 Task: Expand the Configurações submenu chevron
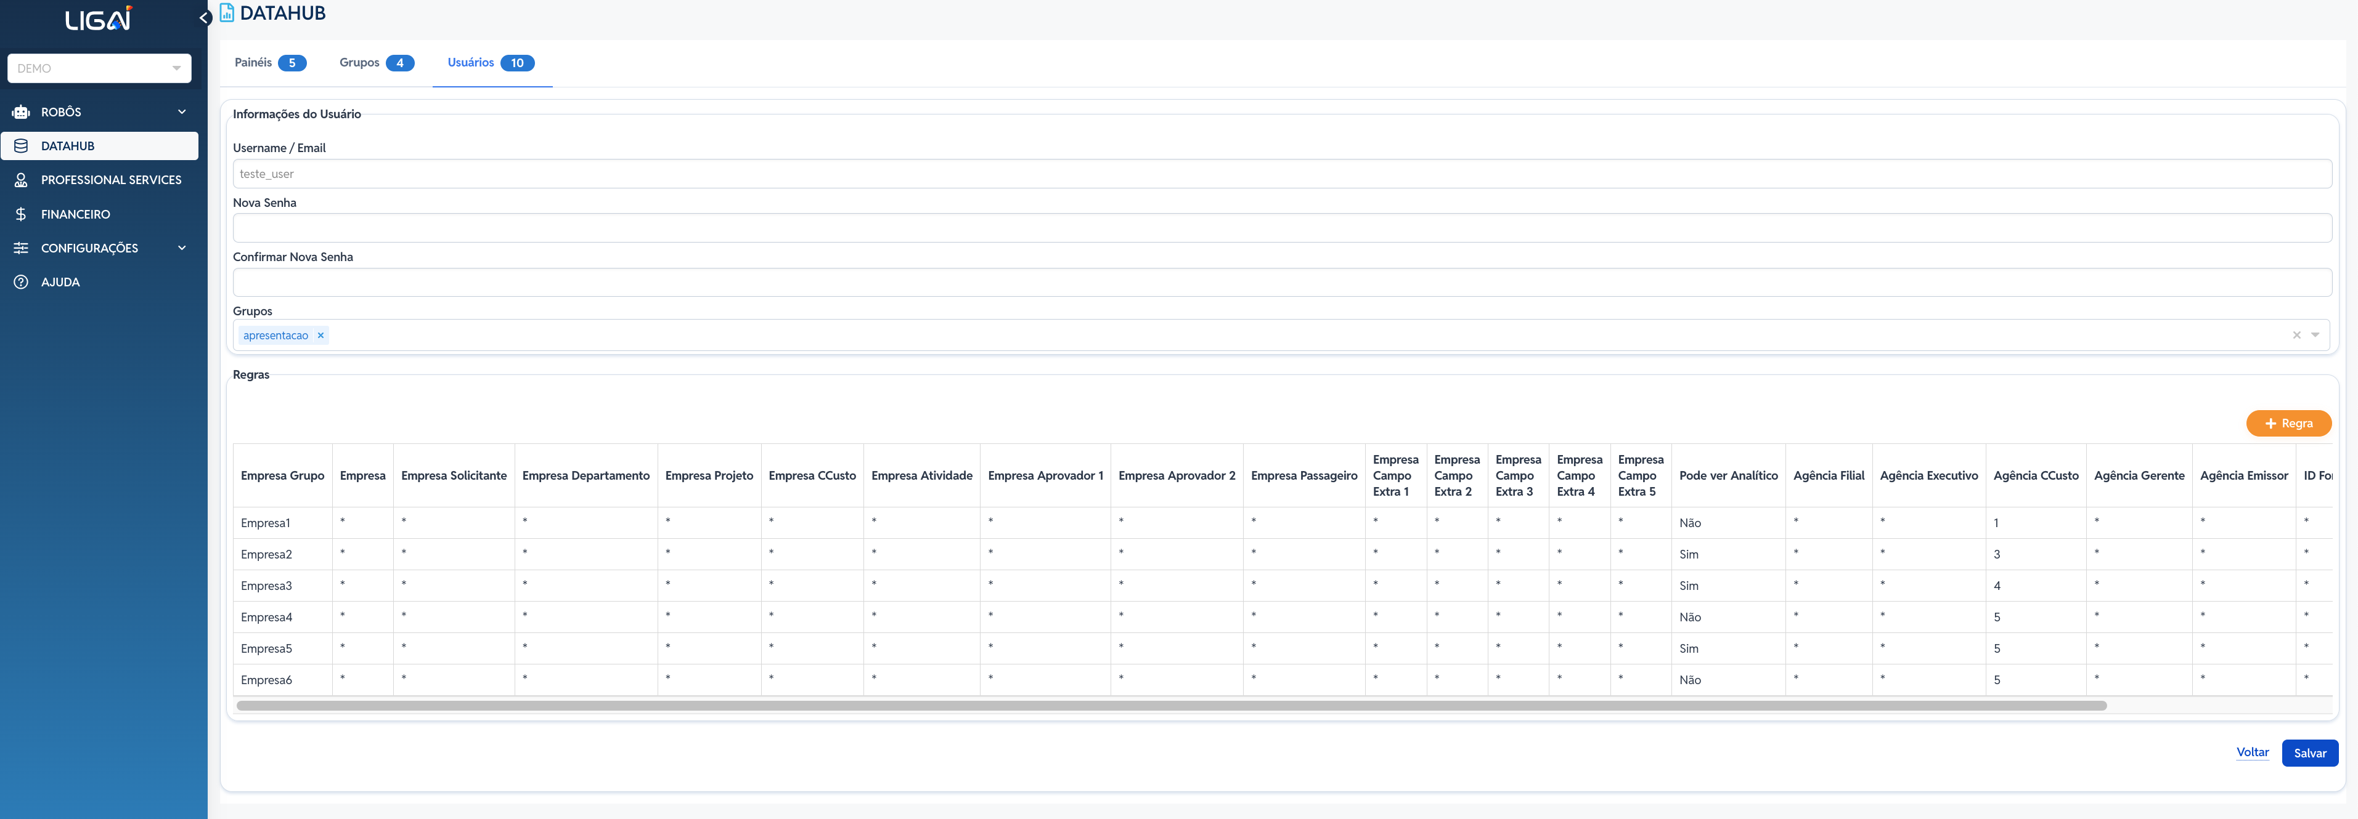(181, 248)
